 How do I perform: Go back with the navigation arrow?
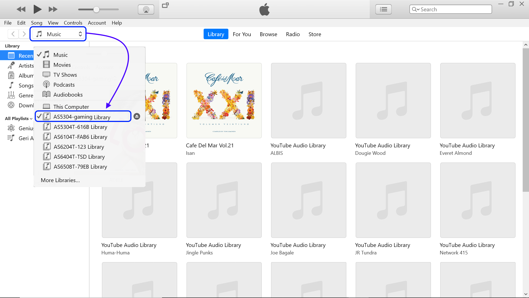coord(13,34)
